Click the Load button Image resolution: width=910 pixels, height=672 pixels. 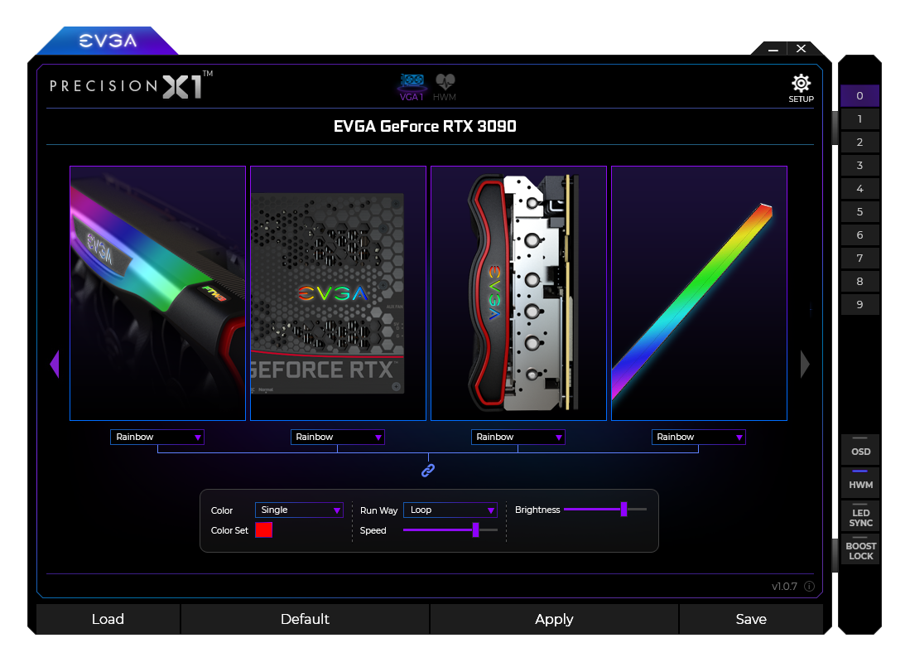(x=108, y=619)
